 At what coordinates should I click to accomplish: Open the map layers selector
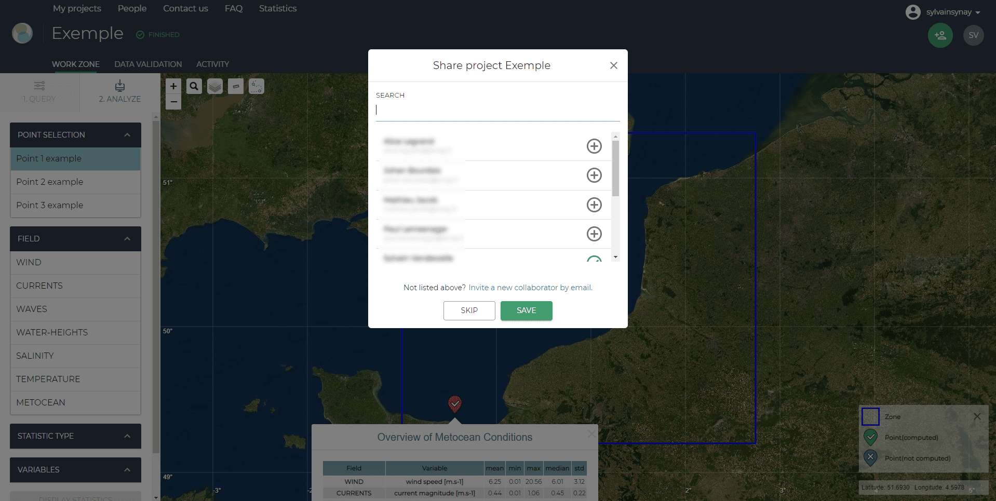point(215,86)
